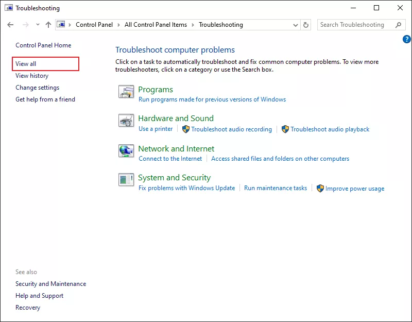Open View history in sidebar
Viewport: 412px width, 322px height.
pyautogui.click(x=32, y=76)
